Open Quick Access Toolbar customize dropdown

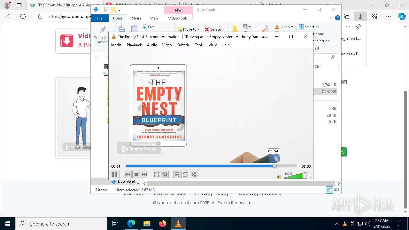click(119, 10)
